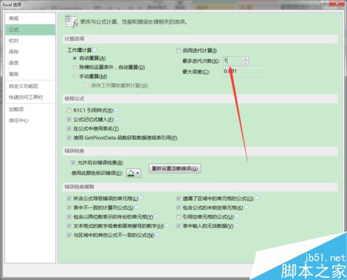Toggle 允许后台错误检查 checkbox

pos(73,163)
